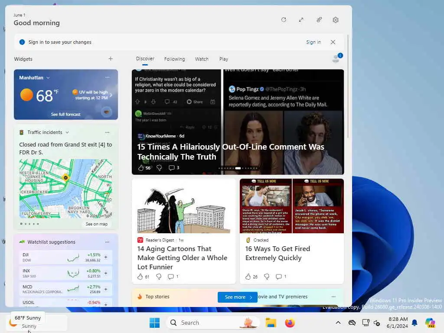Add MCD to watchlist
This screenshot has width=444, height=333.
106,289
